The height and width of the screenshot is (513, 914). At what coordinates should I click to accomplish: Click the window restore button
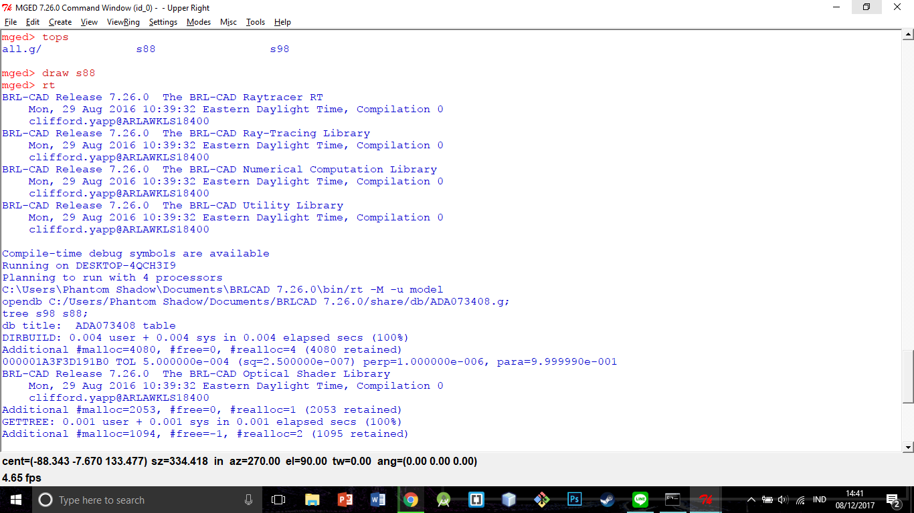[x=866, y=7]
